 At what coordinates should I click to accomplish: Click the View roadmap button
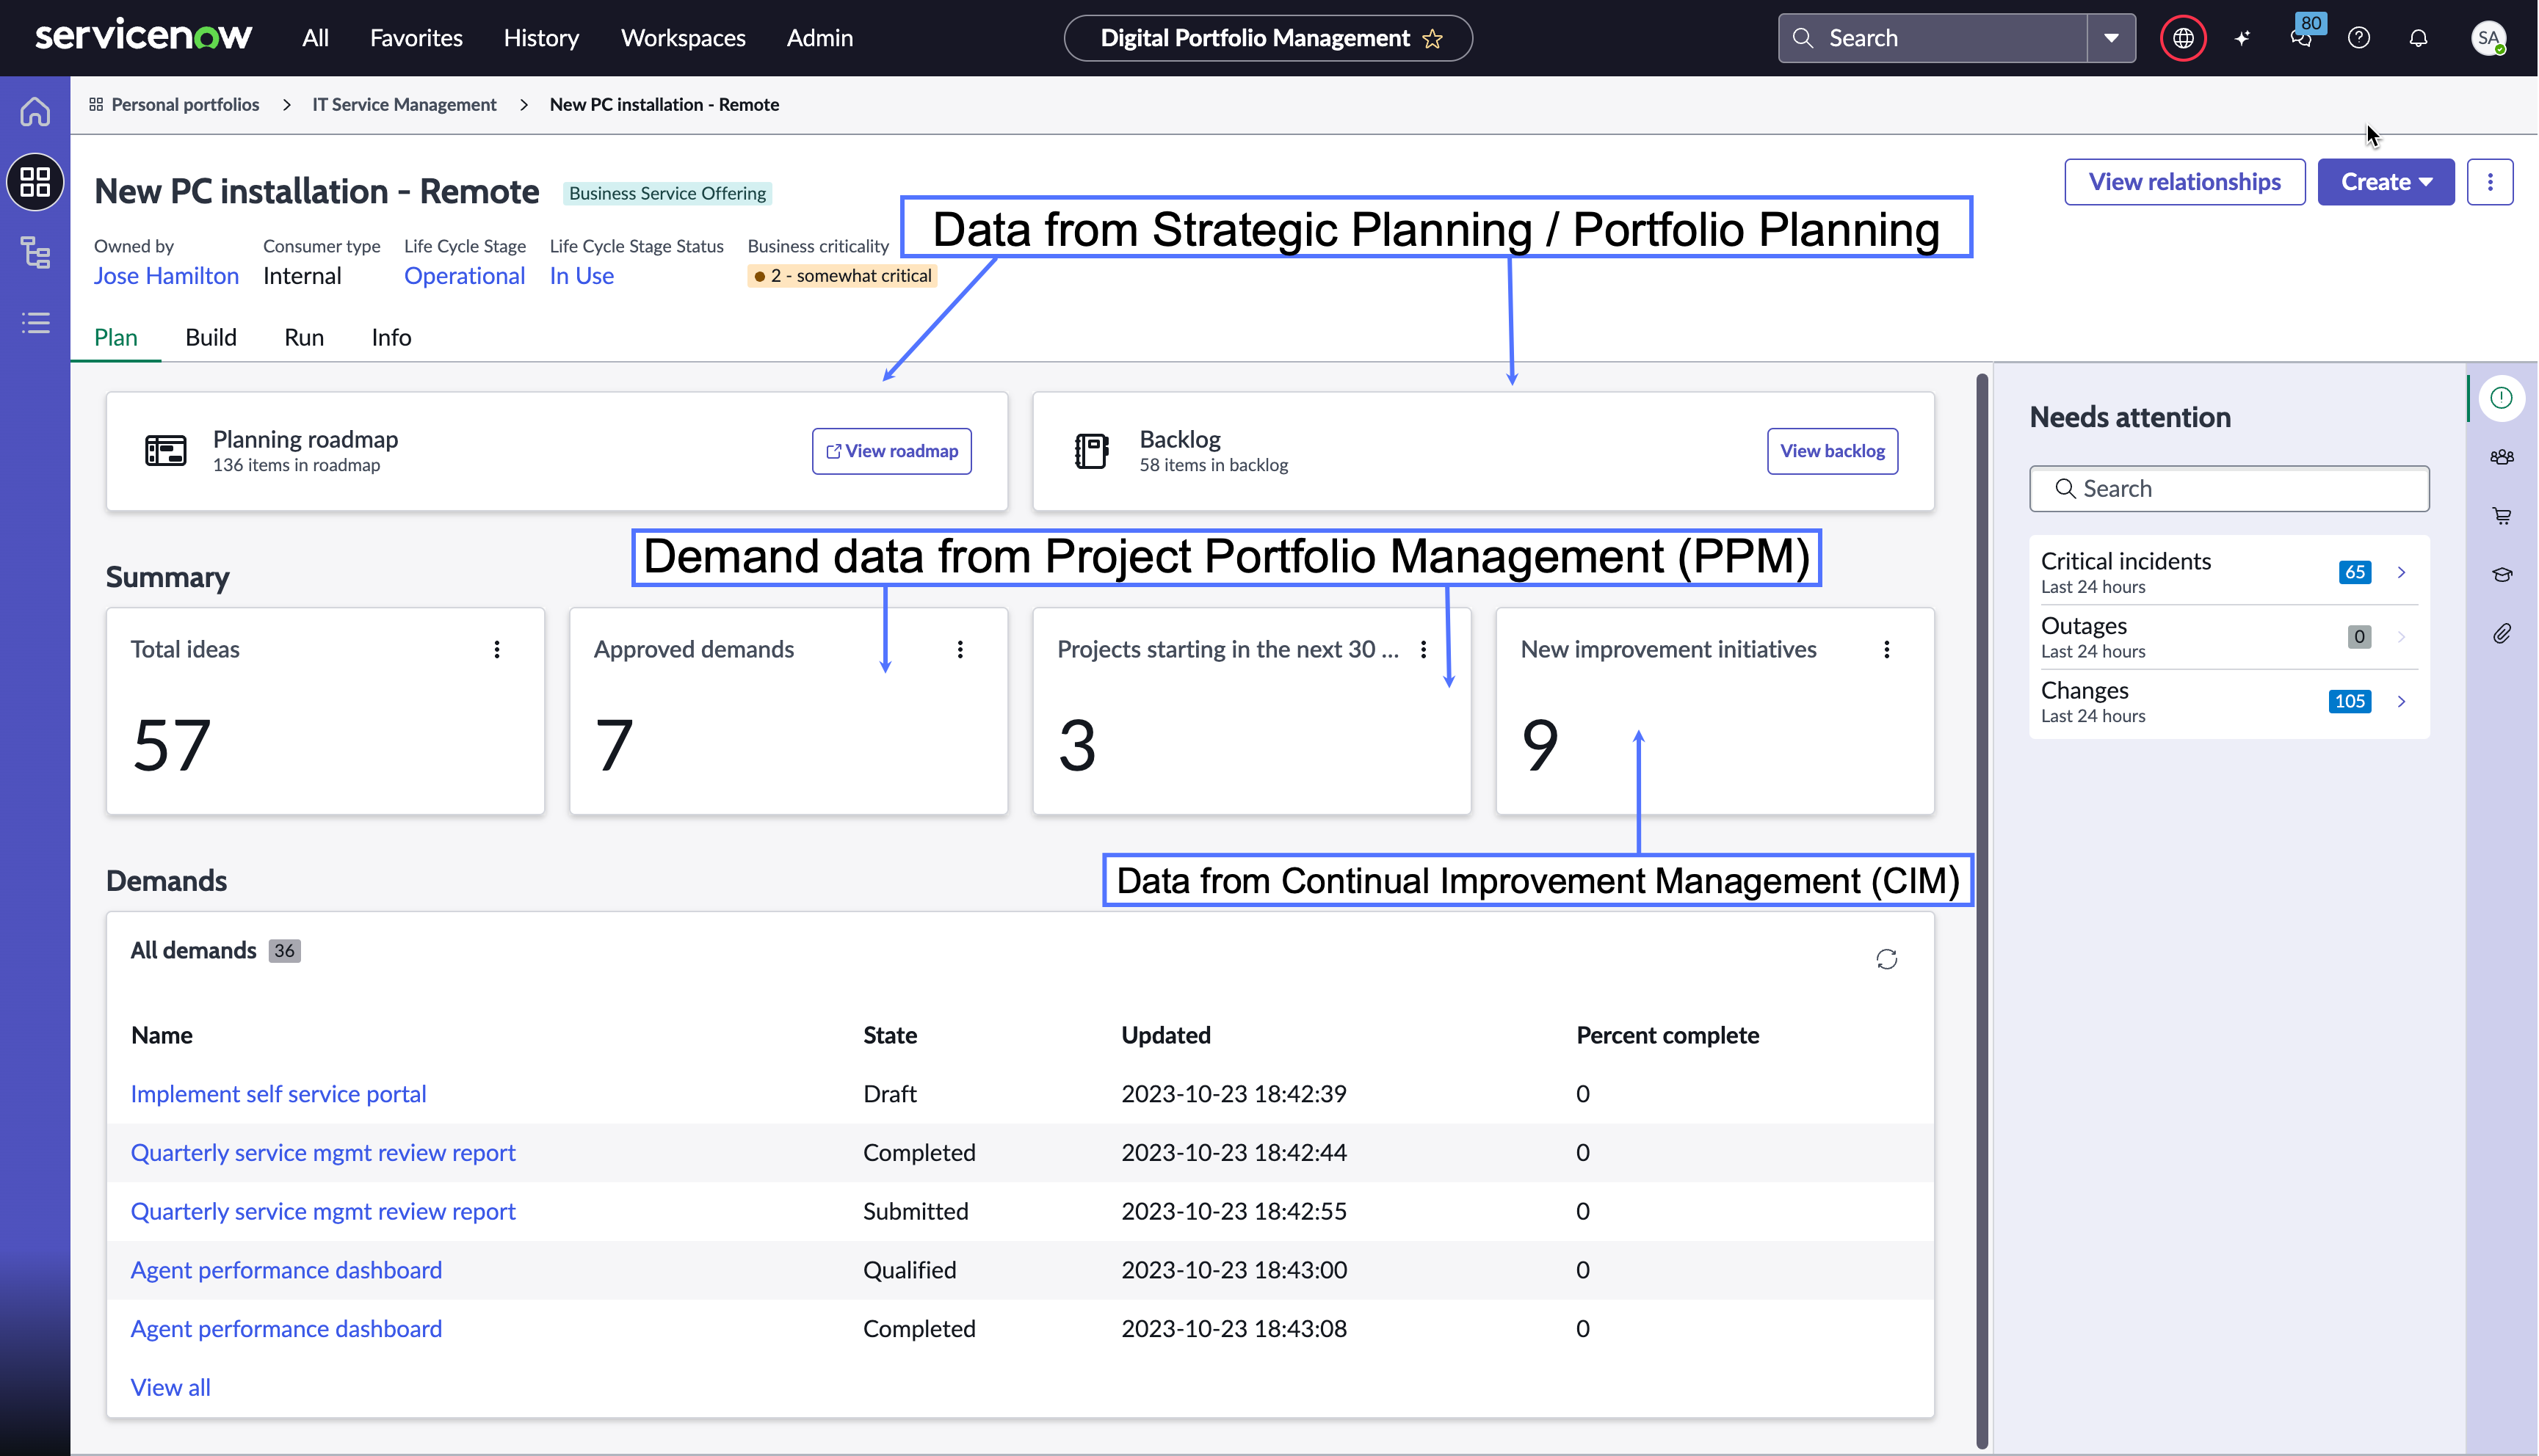point(891,451)
